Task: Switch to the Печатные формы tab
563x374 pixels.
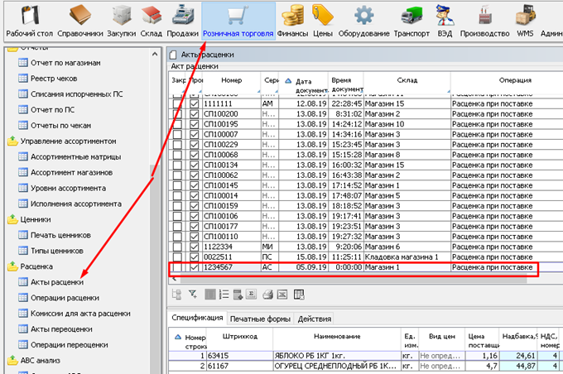Action: click(260, 319)
